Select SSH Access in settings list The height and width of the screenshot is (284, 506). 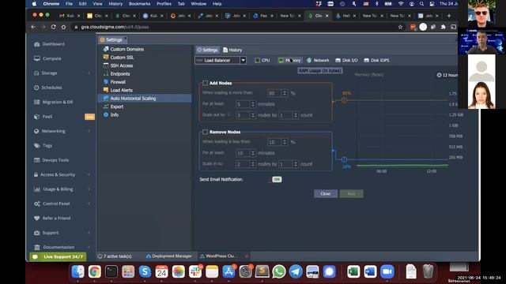(x=118, y=65)
